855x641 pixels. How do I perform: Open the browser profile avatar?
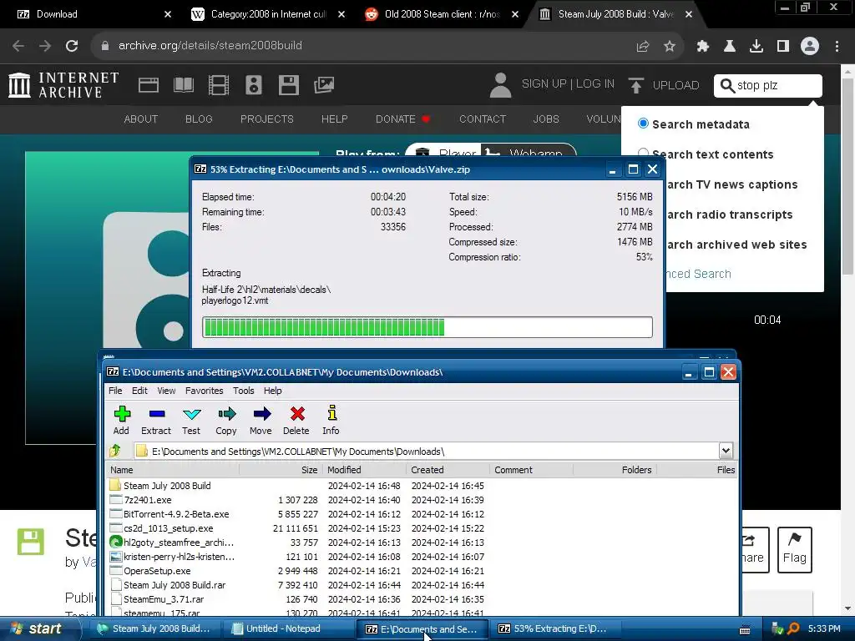(810, 46)
